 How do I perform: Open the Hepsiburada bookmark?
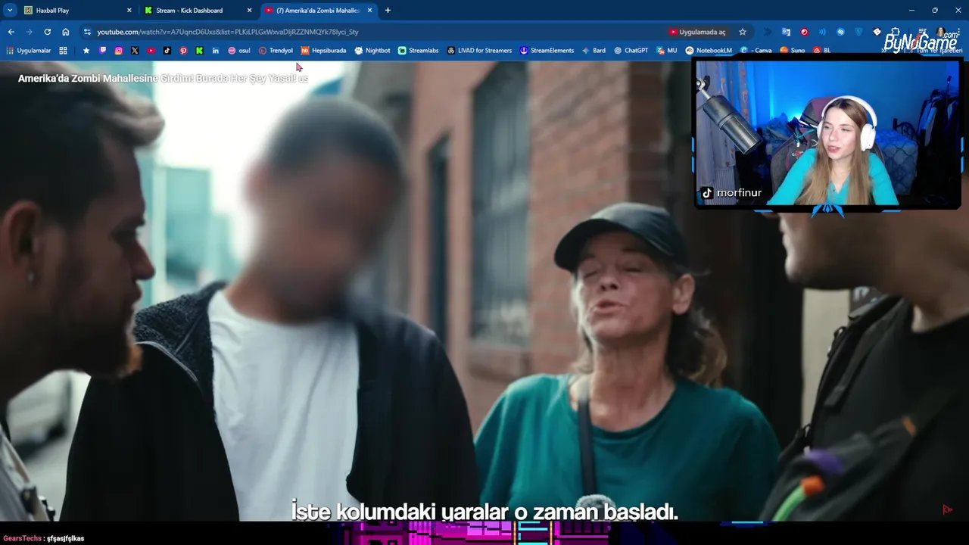coord(323,51)
